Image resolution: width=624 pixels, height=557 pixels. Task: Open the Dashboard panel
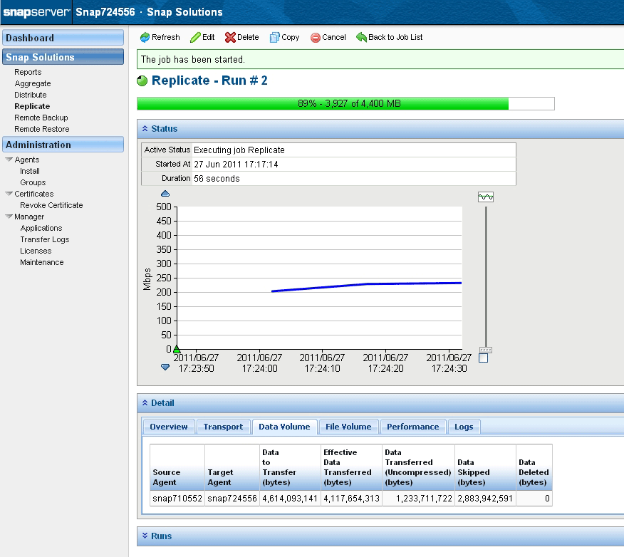pyautogui.click(x=63, y=38)
